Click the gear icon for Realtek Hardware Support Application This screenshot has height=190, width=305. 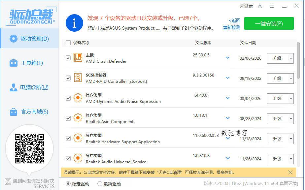tap(78, 138)
